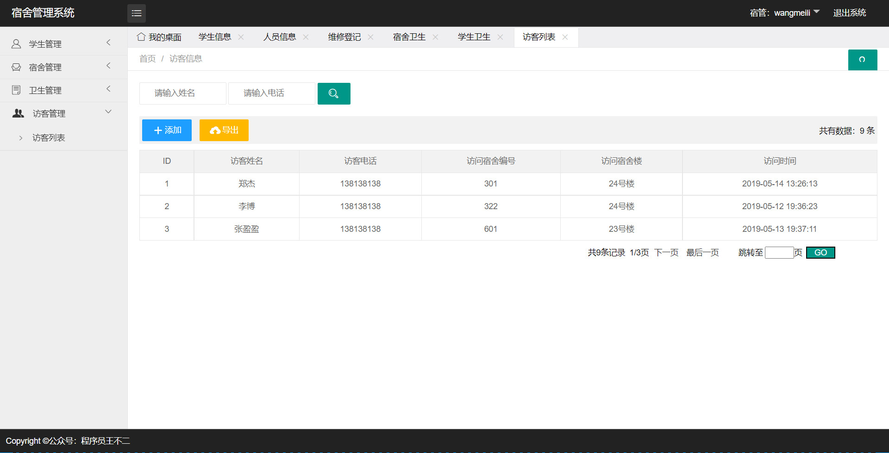The width and height of the screenshot is (889, 453).
Task: Click 退出系统 to log out
Action: [849, 12]
